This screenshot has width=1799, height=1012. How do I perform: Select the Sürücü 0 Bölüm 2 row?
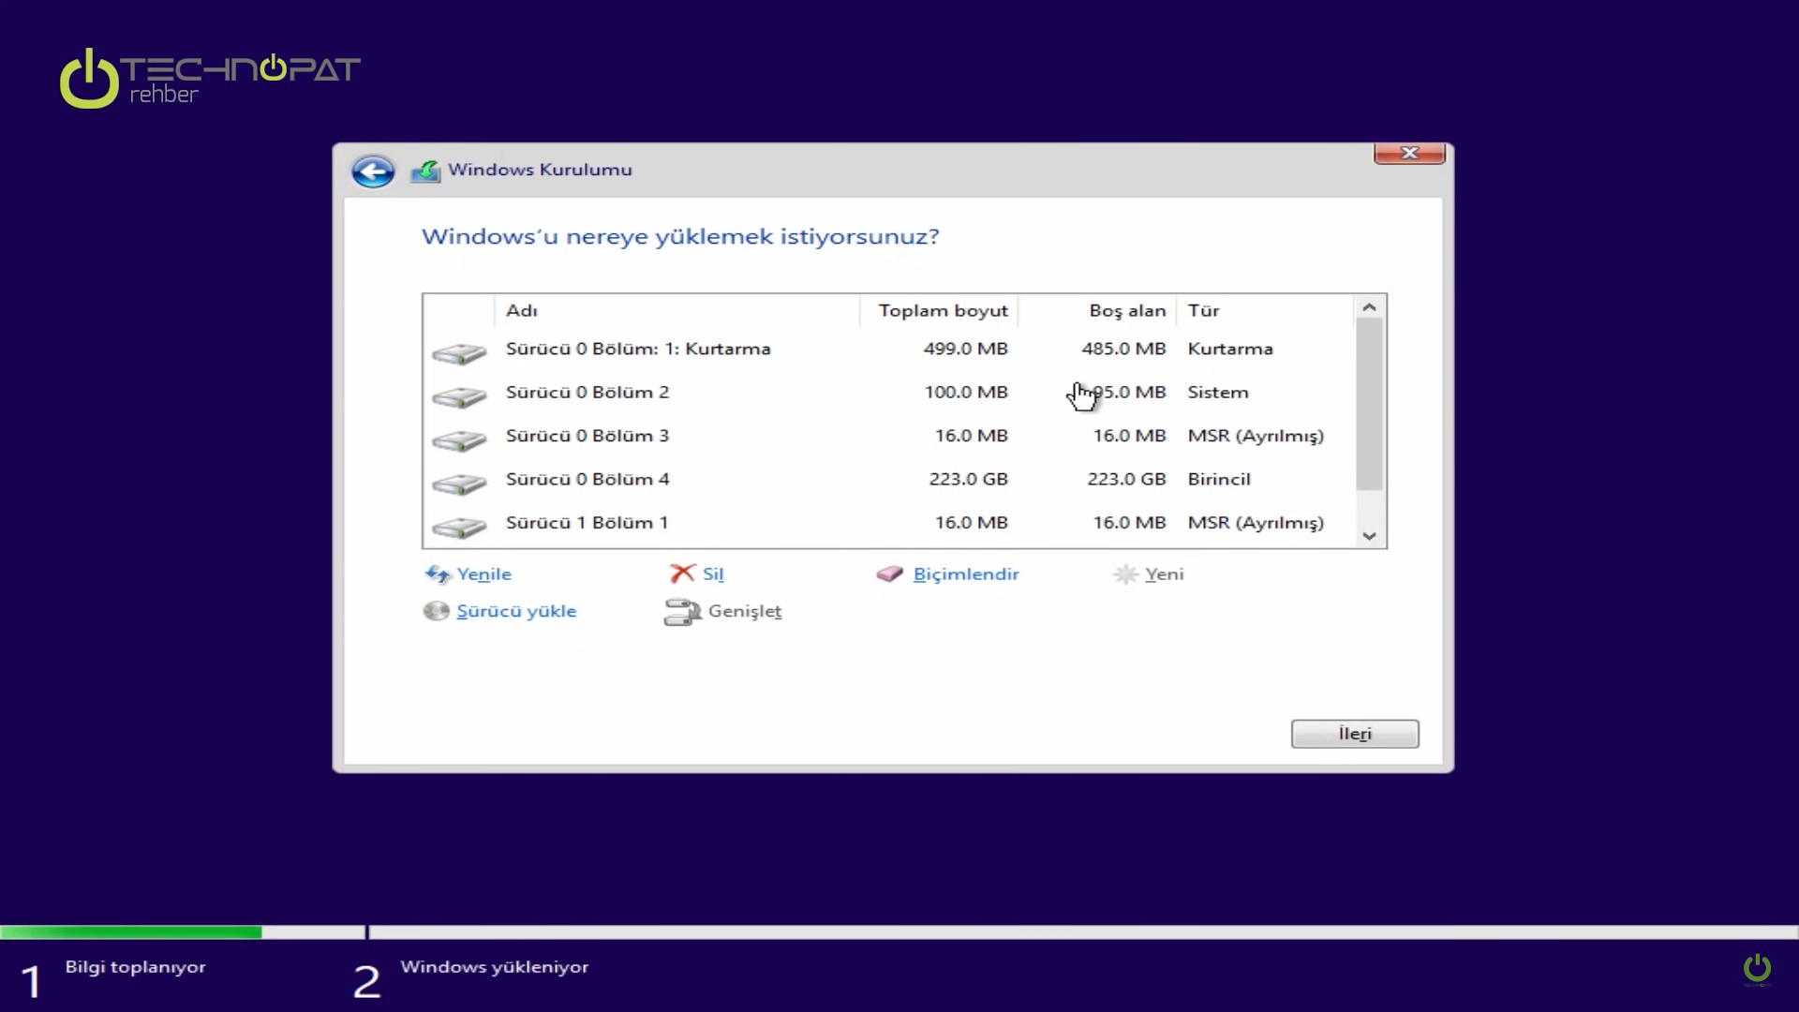(x=587, y=393)
